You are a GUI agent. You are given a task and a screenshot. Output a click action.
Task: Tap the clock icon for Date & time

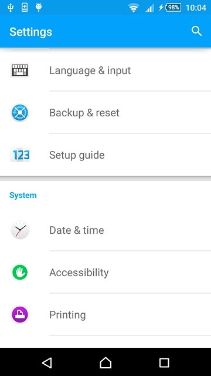(x=20, y=230)
